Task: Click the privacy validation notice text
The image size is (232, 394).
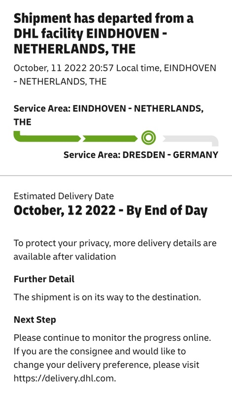Action: tap(115, 250)
